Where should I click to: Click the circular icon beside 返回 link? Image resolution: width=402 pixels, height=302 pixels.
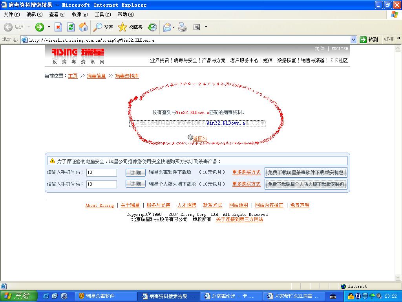[x=190, y=138]
